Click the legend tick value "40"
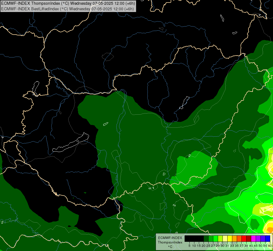 [251, 246]
